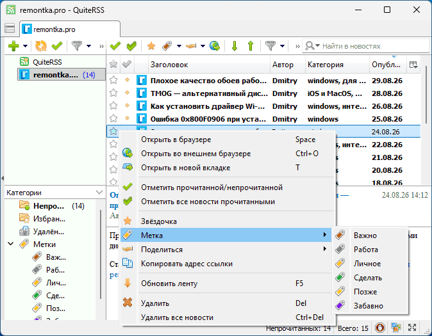
Task: Open the label tag dropdown arrow
Action: click(179, 46)
